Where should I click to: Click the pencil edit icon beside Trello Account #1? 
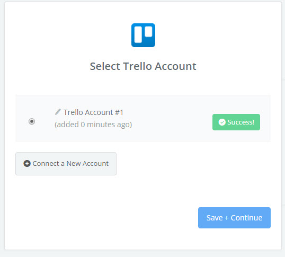58,112
